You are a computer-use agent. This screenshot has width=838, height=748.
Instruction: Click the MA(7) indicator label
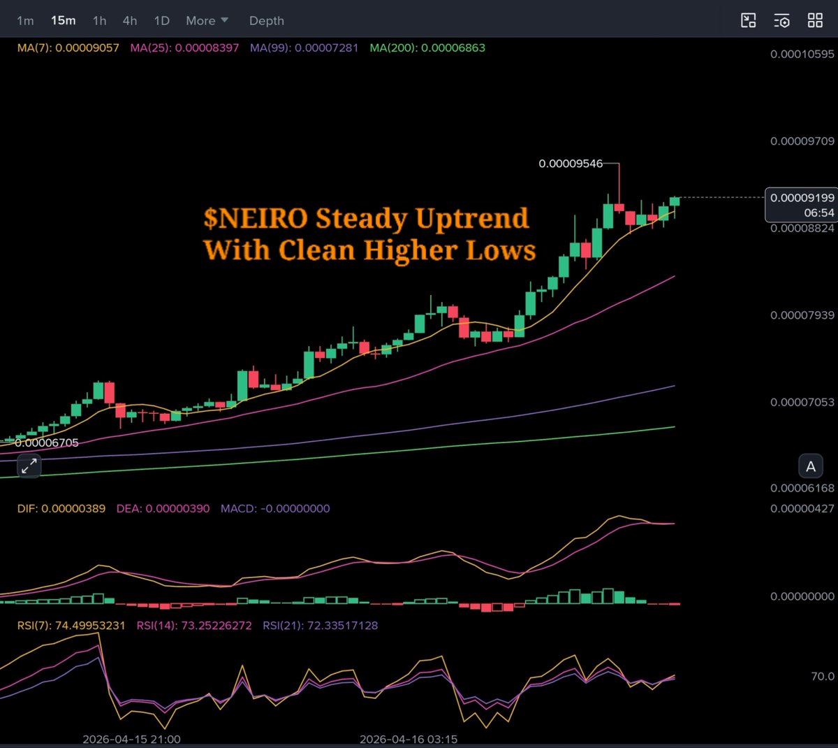(68, 48)
